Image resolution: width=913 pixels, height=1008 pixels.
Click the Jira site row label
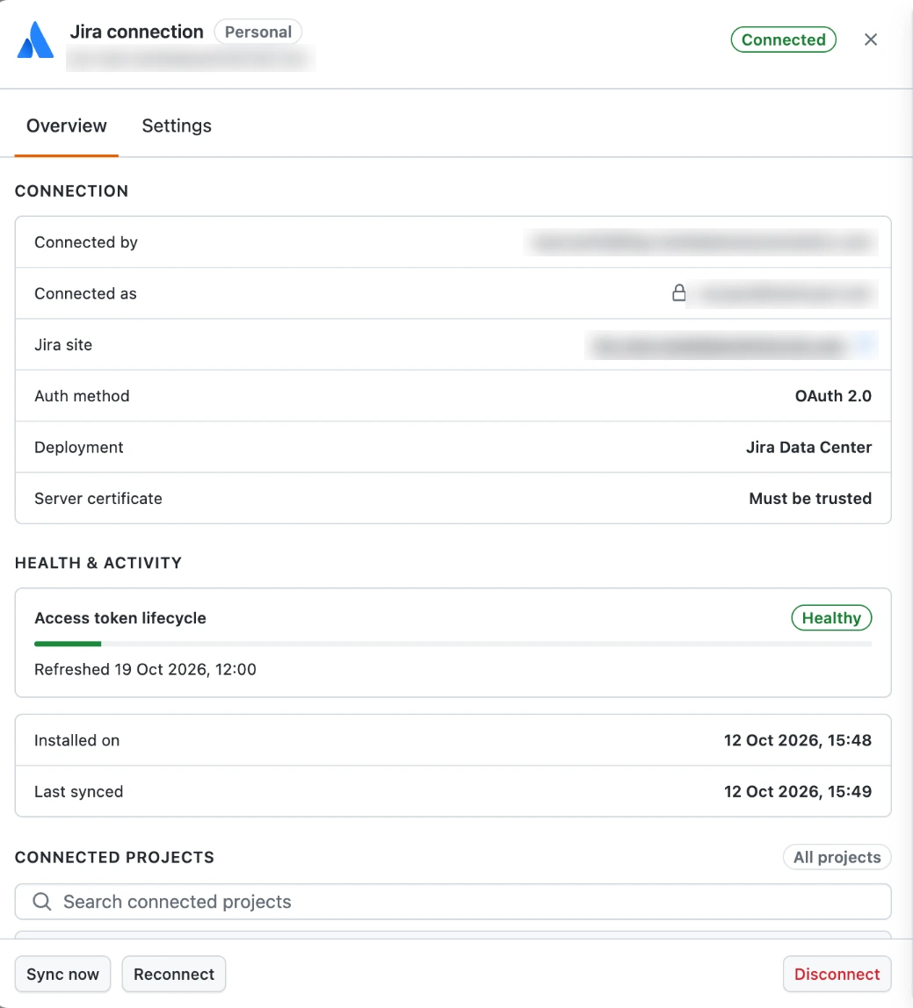tap(63, 344)
